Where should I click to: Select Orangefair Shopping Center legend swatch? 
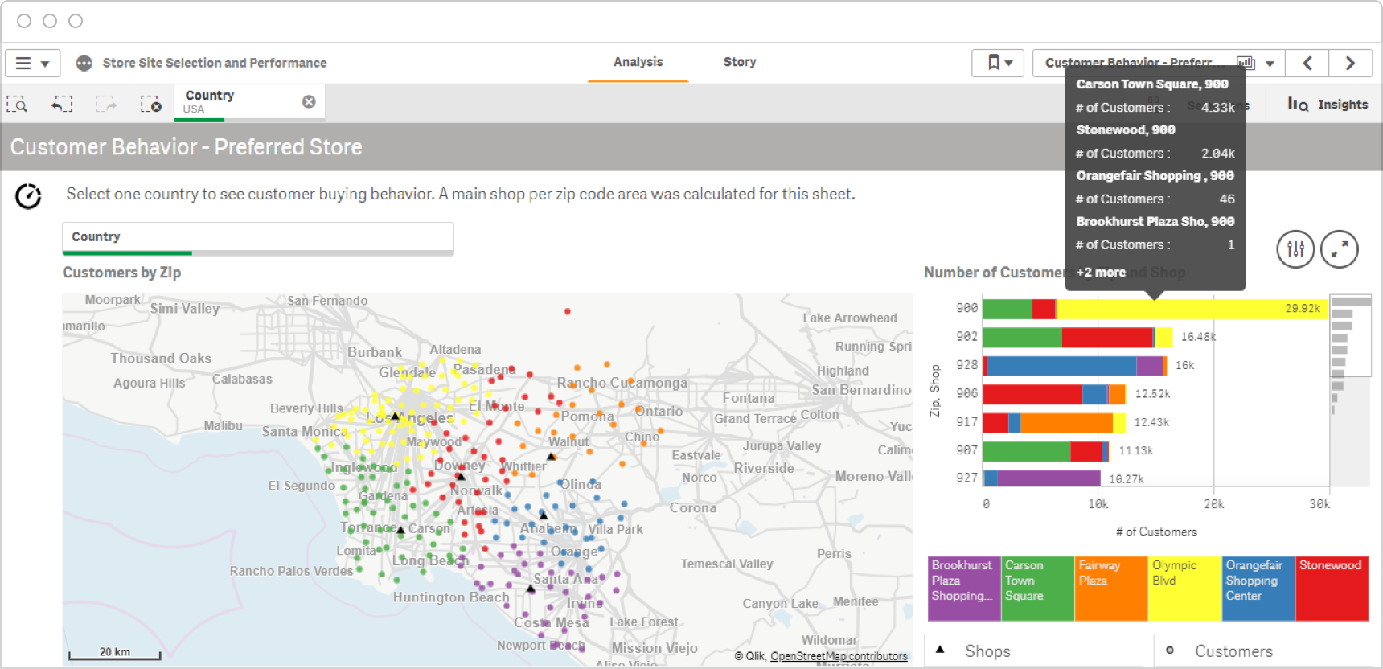1258,589
